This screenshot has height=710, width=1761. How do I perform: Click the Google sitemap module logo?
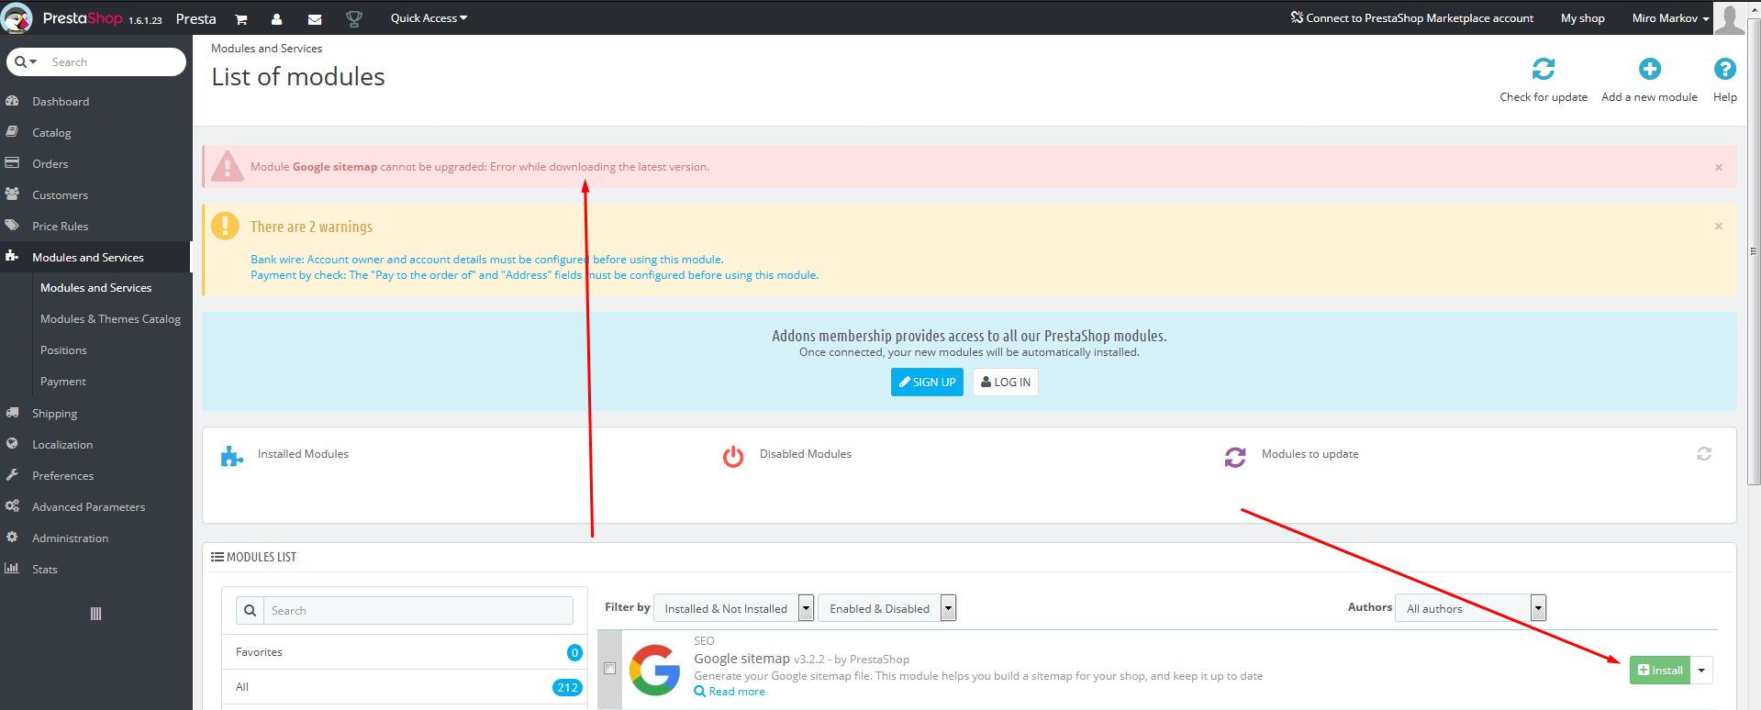(x=654, y=670)
